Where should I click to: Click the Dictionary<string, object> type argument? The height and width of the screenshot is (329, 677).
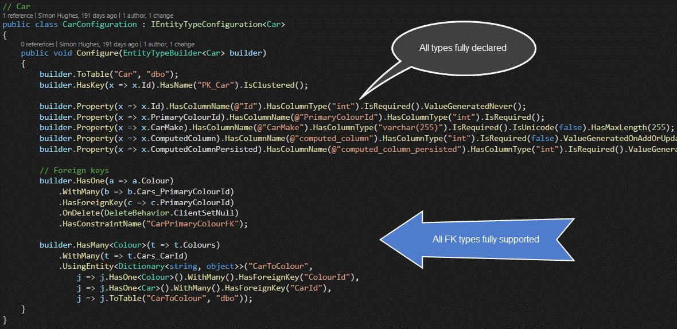(178, 267)
